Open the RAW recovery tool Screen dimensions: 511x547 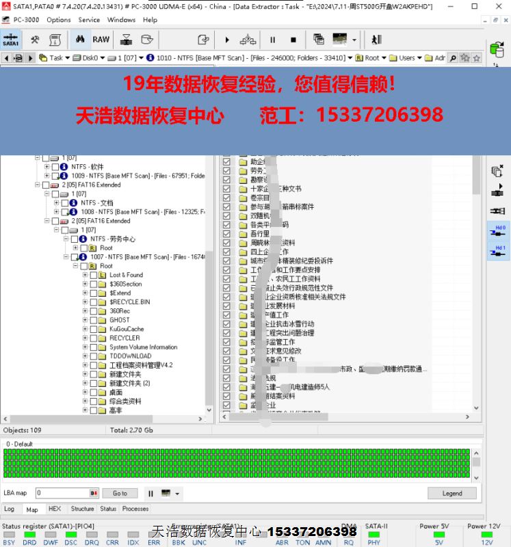[x=101, y=40]
